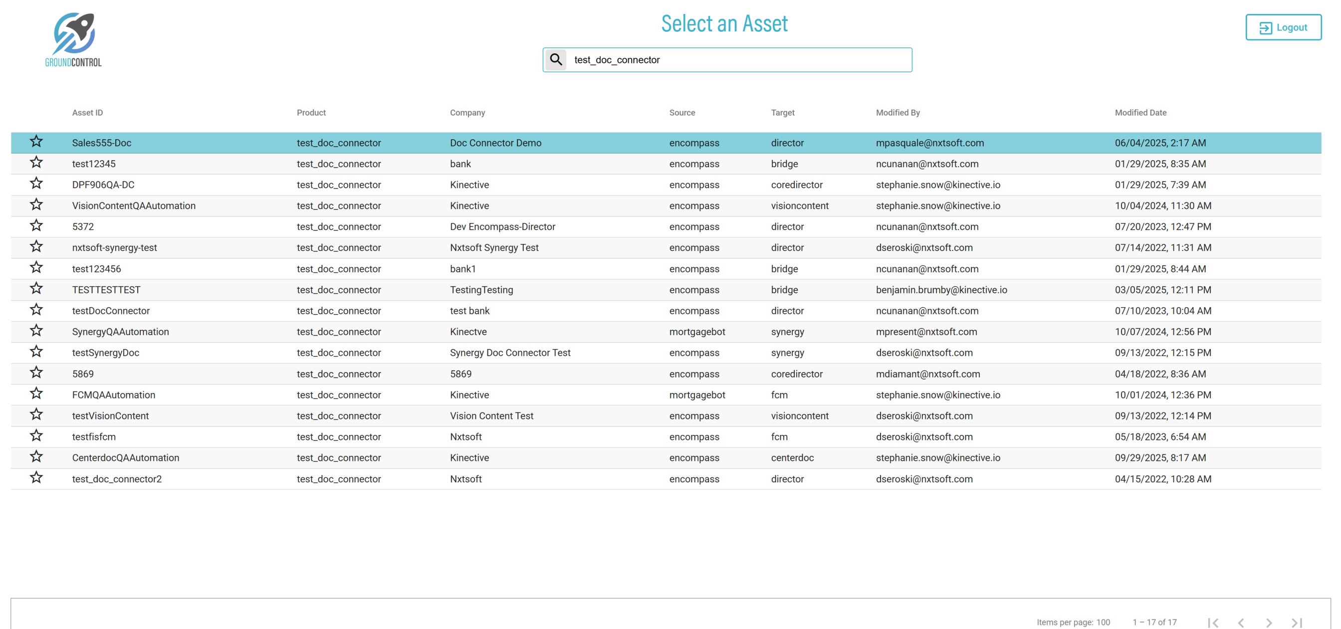Image resolution: width=1341 pixels, height=629 pixels.
Task: Toggle star on test_doc_connector2 asset
Action: click(36, 478)
